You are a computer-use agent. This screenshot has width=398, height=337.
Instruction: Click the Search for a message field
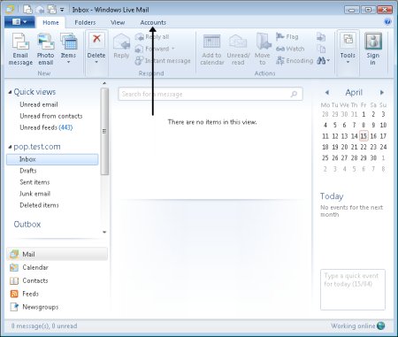click(x=210, y=94)
